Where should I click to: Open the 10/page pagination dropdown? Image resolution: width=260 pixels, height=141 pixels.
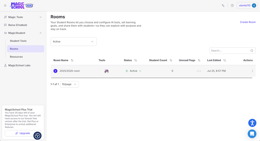click(69, 84)
